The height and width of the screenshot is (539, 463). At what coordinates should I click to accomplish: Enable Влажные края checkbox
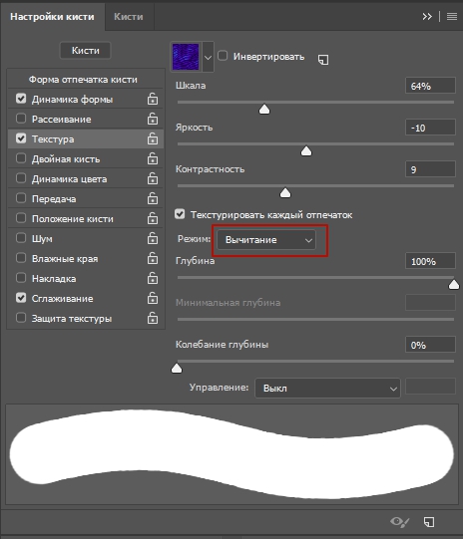[21, 258]
